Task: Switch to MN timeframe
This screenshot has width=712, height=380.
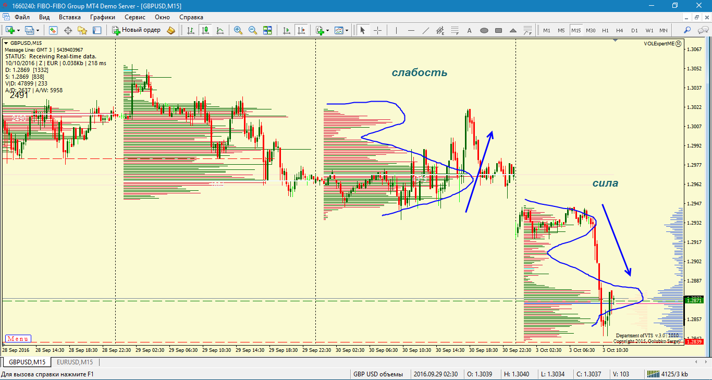Action: [664, 30]
